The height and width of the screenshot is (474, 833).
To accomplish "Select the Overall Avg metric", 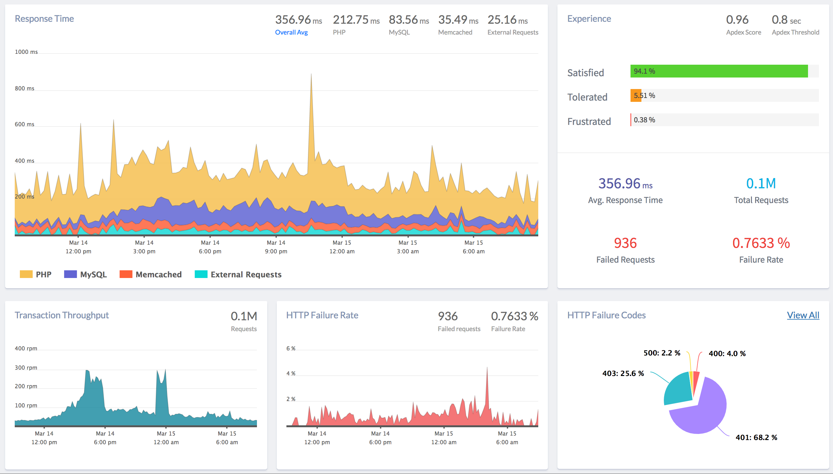I will 291,32.
